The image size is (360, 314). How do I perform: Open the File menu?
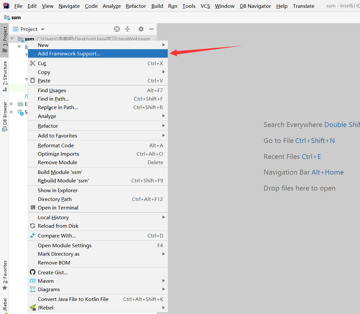click(18, 6)
